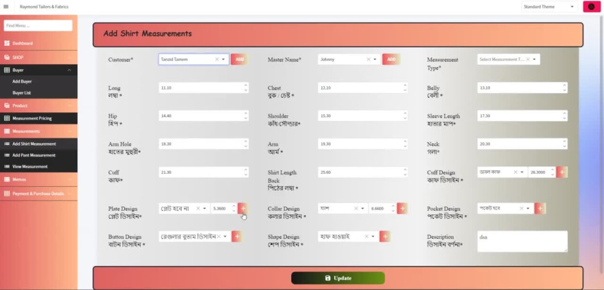Screen dimensions: 604x290
Task: Click the Sleeve Length field
Action: [522, 115]
